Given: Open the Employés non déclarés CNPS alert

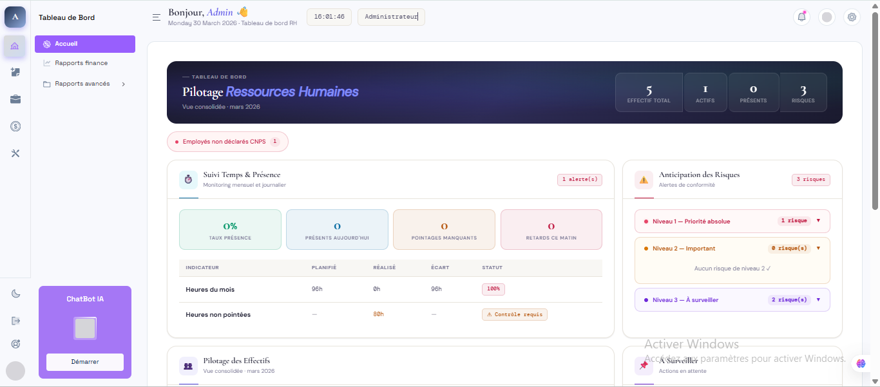Looking at the screenshot, I should point(227,142).
